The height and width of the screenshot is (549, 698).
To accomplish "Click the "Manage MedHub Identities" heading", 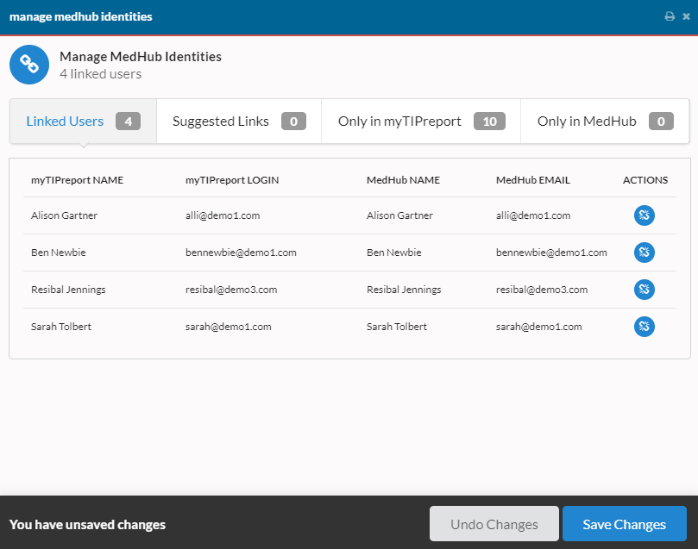I will point(141,57).
